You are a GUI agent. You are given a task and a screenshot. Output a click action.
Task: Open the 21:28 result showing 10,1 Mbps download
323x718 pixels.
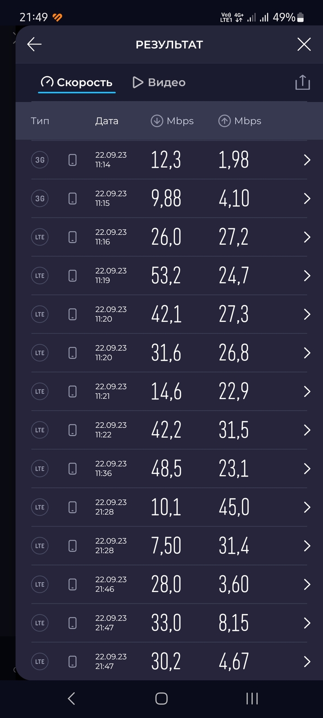click(306, 507)
